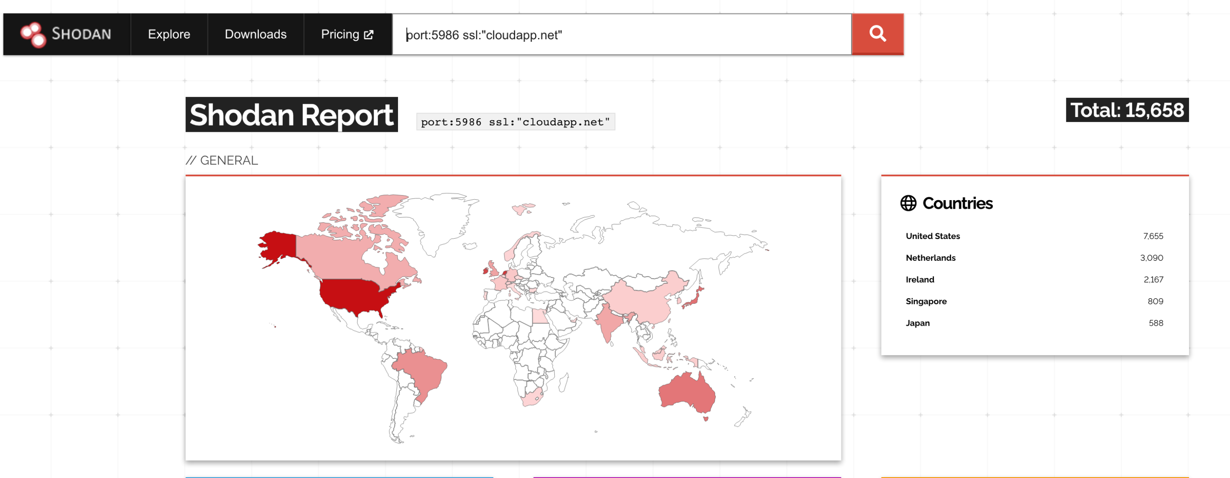
Task: Click the Shodan logo icon
Action: point(33,34)
